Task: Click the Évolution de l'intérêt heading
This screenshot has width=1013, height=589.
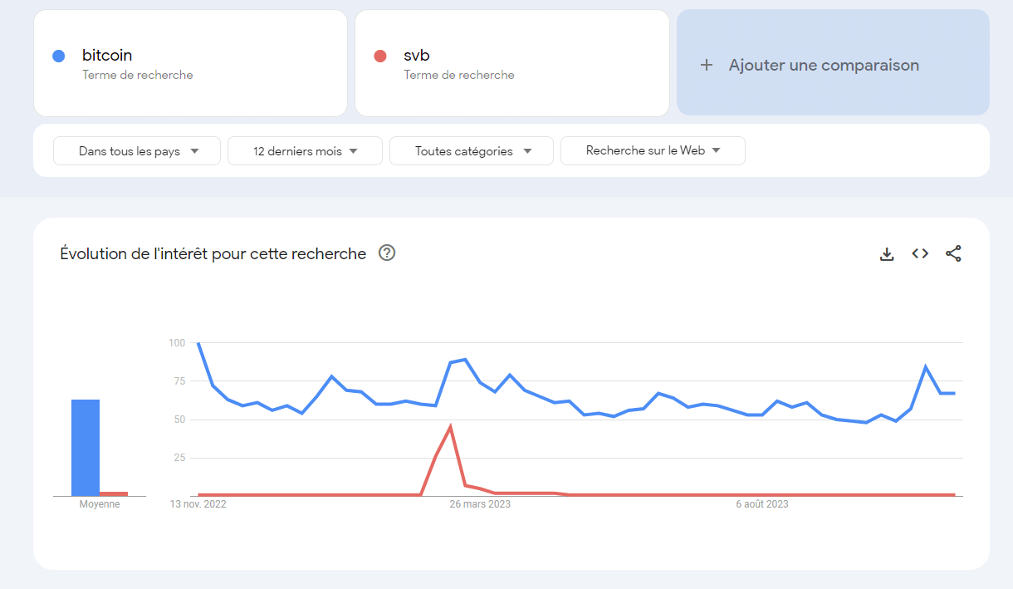Action: point(213,253)
